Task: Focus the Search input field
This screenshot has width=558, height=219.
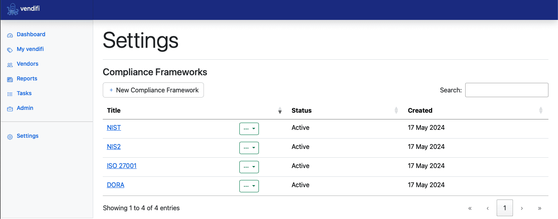Action: coord(507,90)
